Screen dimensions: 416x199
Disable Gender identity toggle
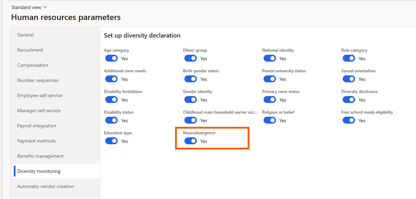tap(191, 99)
